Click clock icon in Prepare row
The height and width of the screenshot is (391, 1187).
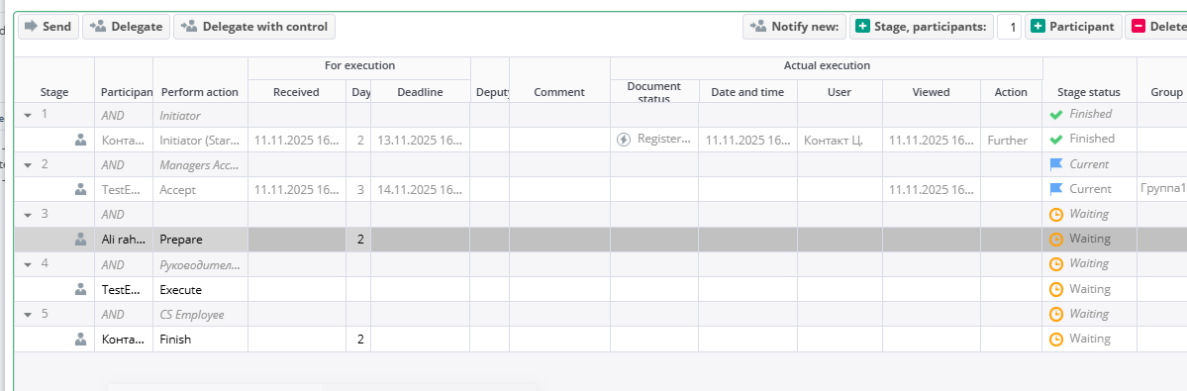point(1056,239)
